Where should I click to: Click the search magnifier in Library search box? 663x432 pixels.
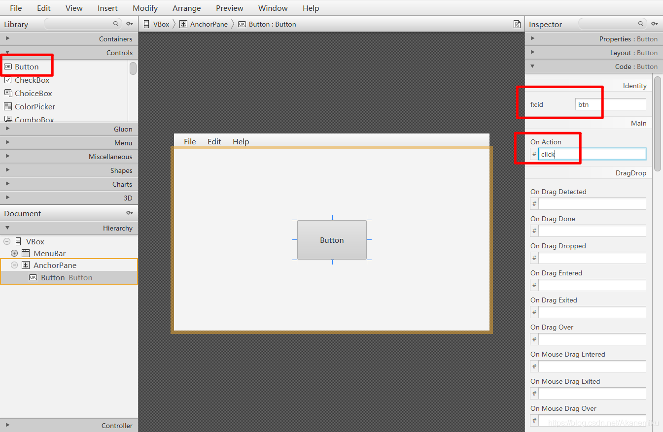(x=116, y=23)
